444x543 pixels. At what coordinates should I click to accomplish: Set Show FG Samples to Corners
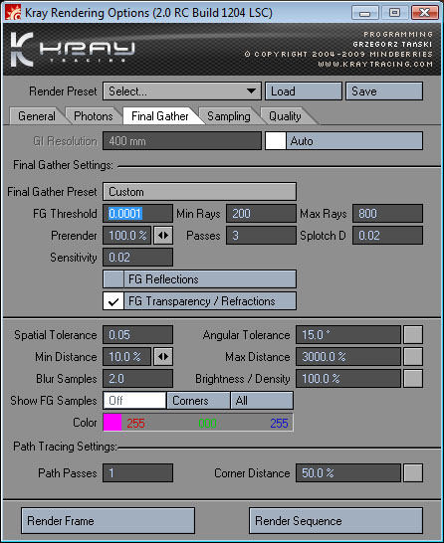click(198, 401)
